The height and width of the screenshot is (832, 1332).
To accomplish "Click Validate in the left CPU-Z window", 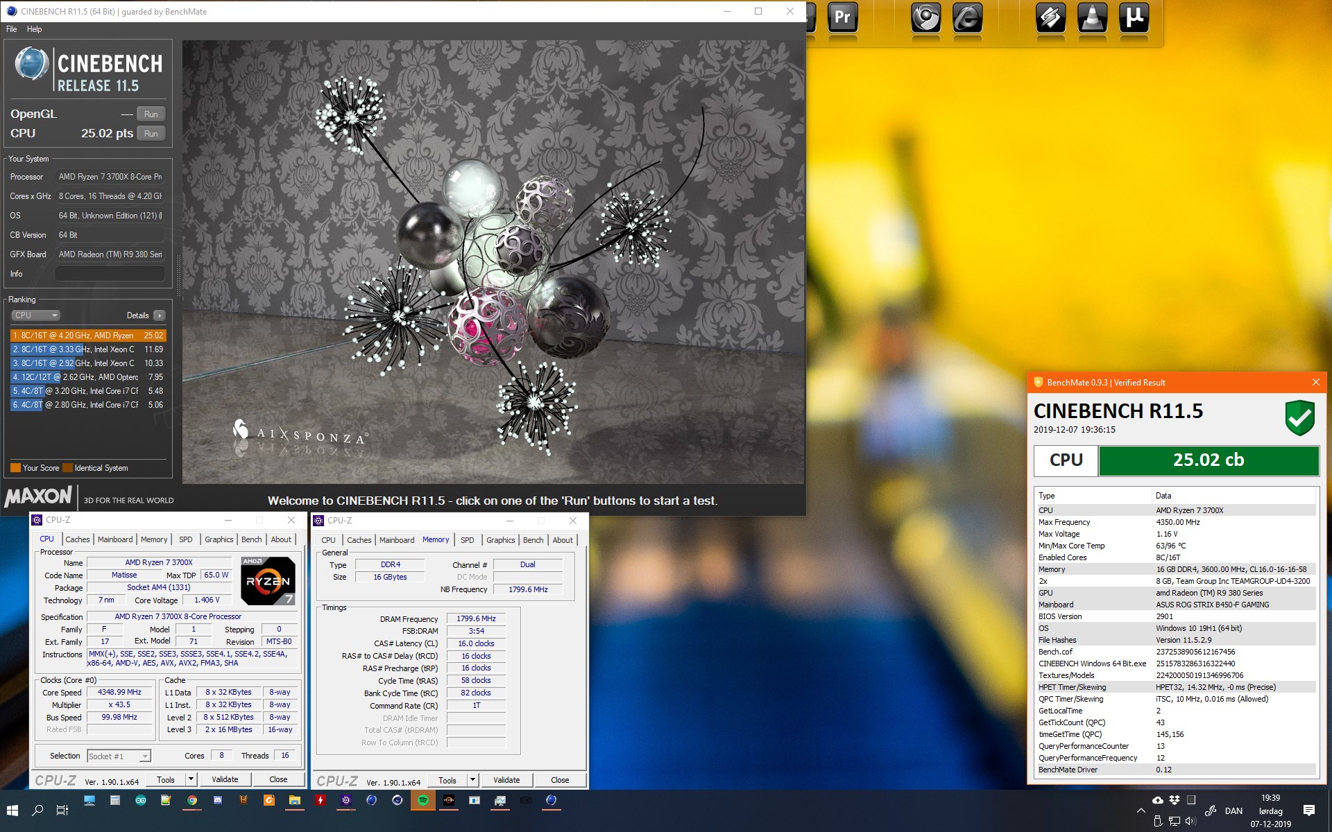I will click(225, 779).
